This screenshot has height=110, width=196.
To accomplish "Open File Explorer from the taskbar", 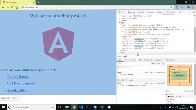I will tap(67, 107).
